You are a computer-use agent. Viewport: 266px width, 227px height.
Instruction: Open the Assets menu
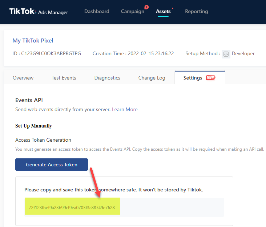(163, 11)
